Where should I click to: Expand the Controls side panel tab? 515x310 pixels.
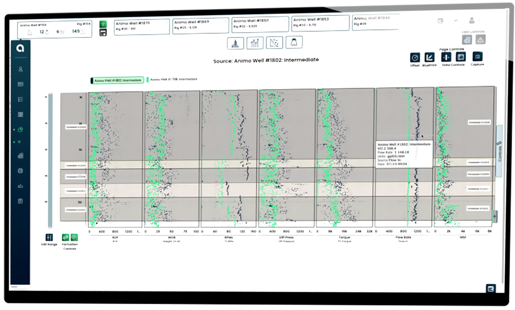tap(499, 151)
